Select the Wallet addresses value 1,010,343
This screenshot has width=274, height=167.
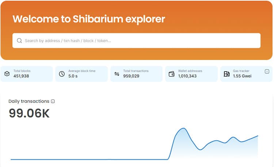pos(187,76)
